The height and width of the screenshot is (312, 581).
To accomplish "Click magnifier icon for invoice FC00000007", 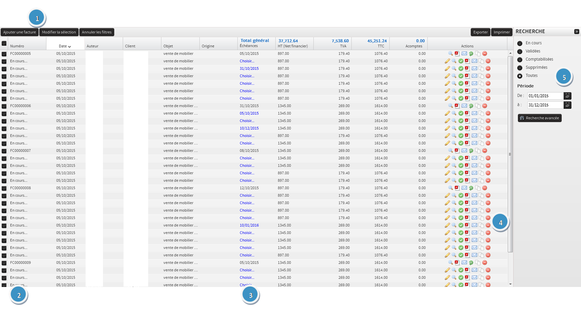I will click(x=451, y=151).
